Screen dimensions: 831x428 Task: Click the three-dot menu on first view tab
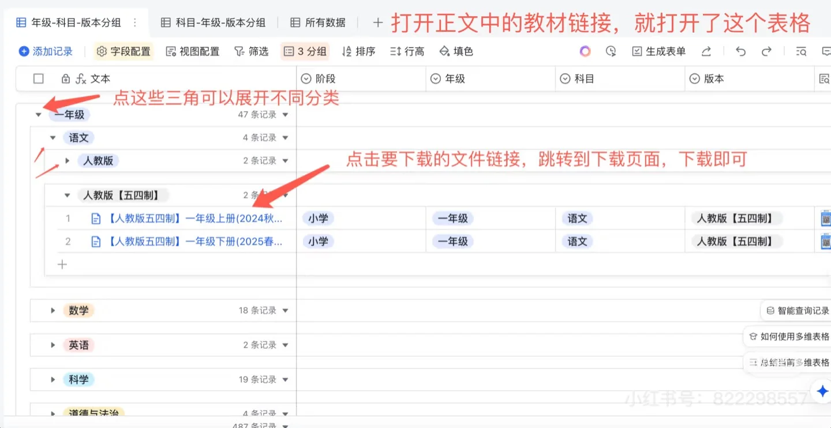(x=135, y=22)
